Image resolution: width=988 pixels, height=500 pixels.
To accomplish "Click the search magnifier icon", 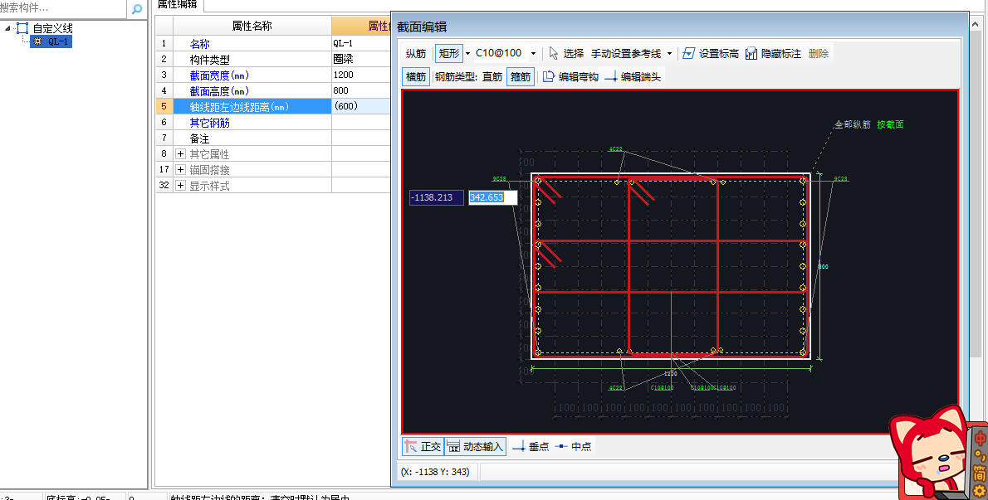I will [137, 9].
